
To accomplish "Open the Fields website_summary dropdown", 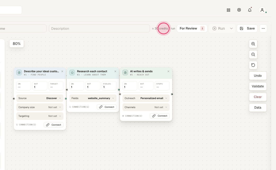I will click(x=93, y=98).
